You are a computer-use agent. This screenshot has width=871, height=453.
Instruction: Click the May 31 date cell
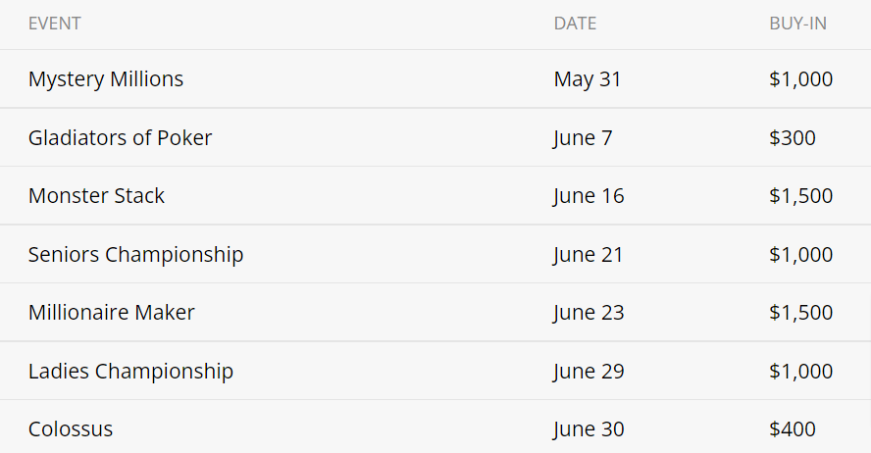point(588,79)
